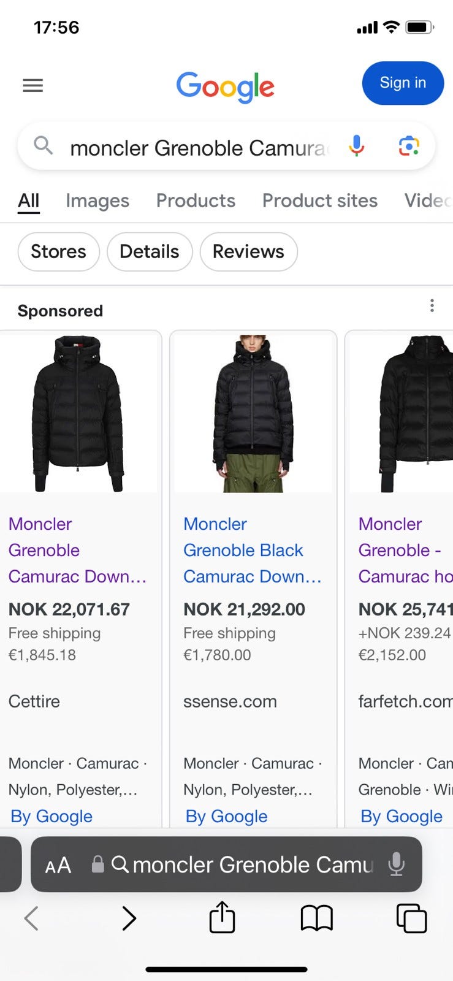
Task: Select the Product sites tab
Action: pyautogui.click(x=319, y=200)
